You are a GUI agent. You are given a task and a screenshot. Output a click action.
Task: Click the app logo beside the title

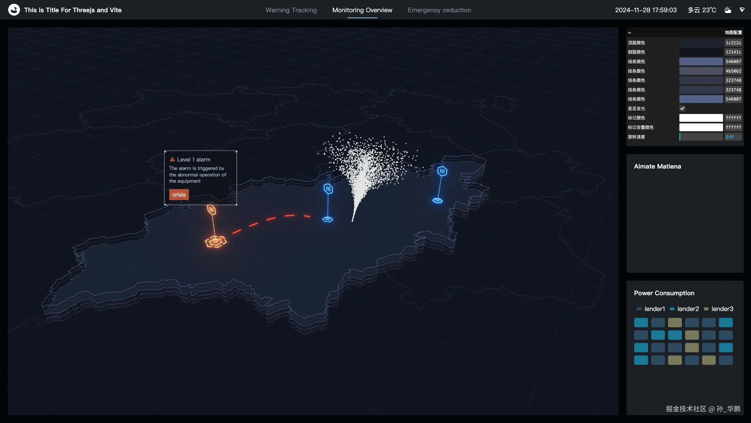[14, 10]
